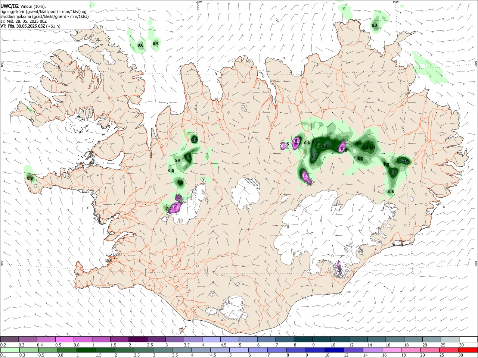Click the '0.9' precipitation value on Snæfellsnes

(x=30, y=178)
